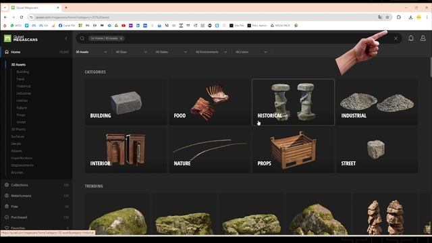
Task: Open the Purchased assets section
Action: [x=36, y=217]
